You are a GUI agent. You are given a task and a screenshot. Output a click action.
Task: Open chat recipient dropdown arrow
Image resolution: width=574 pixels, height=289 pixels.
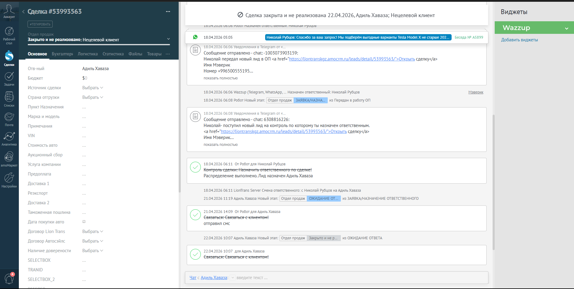pyautogui.click(x=233, y=278)
